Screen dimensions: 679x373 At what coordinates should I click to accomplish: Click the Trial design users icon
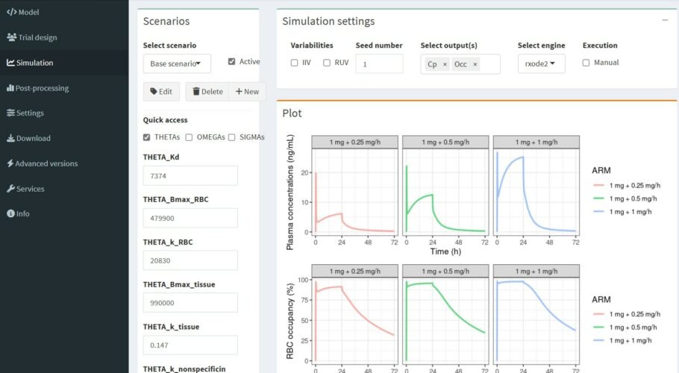[11, 37]
